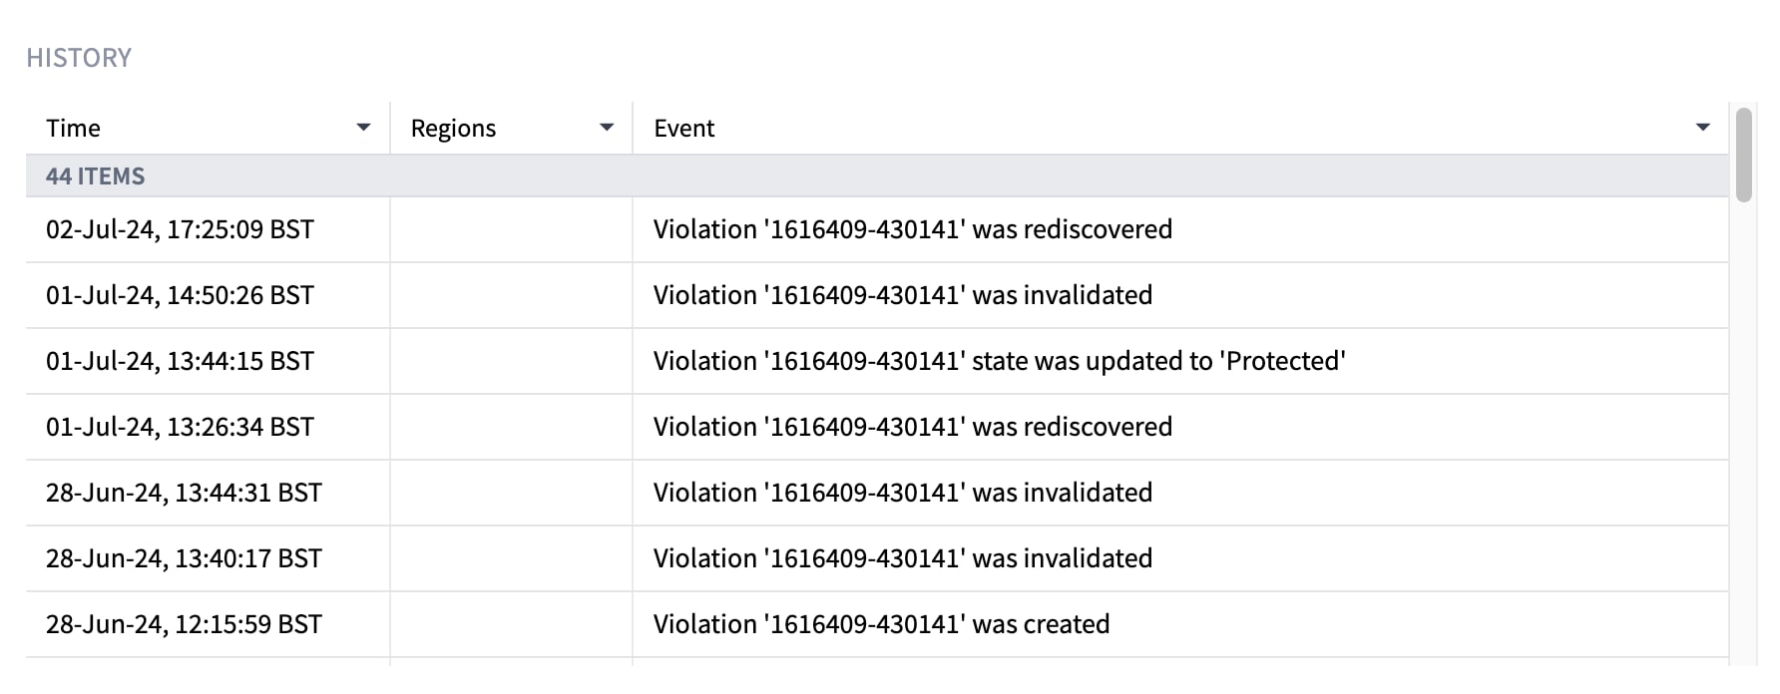Screen dimensions: 1780x694
Task: Click the Time column header
Action: click(x=208, y=128)
